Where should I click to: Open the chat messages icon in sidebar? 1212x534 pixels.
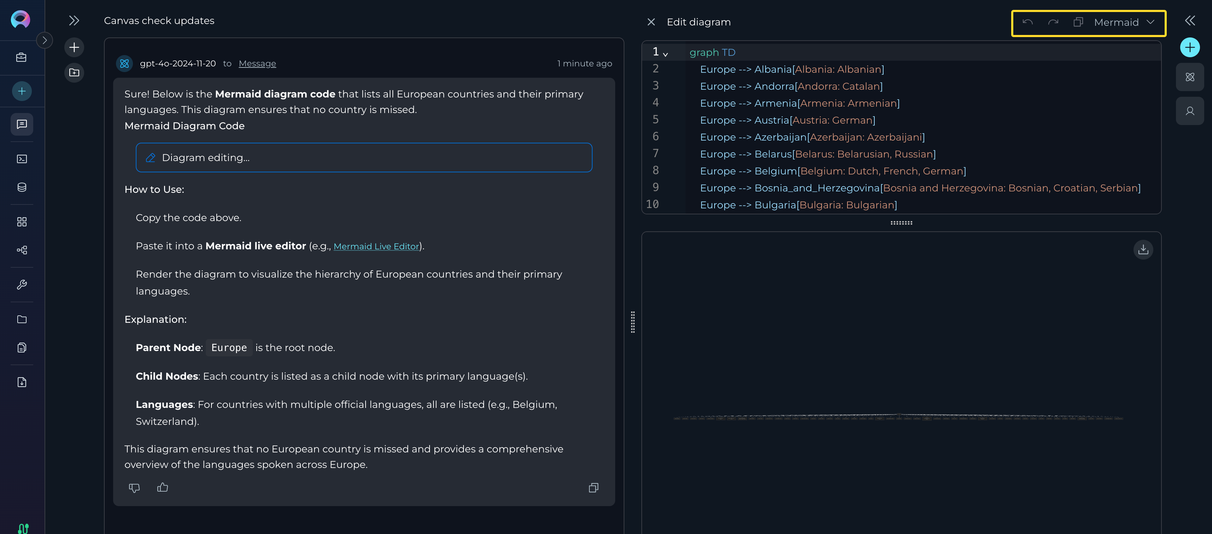22,124
